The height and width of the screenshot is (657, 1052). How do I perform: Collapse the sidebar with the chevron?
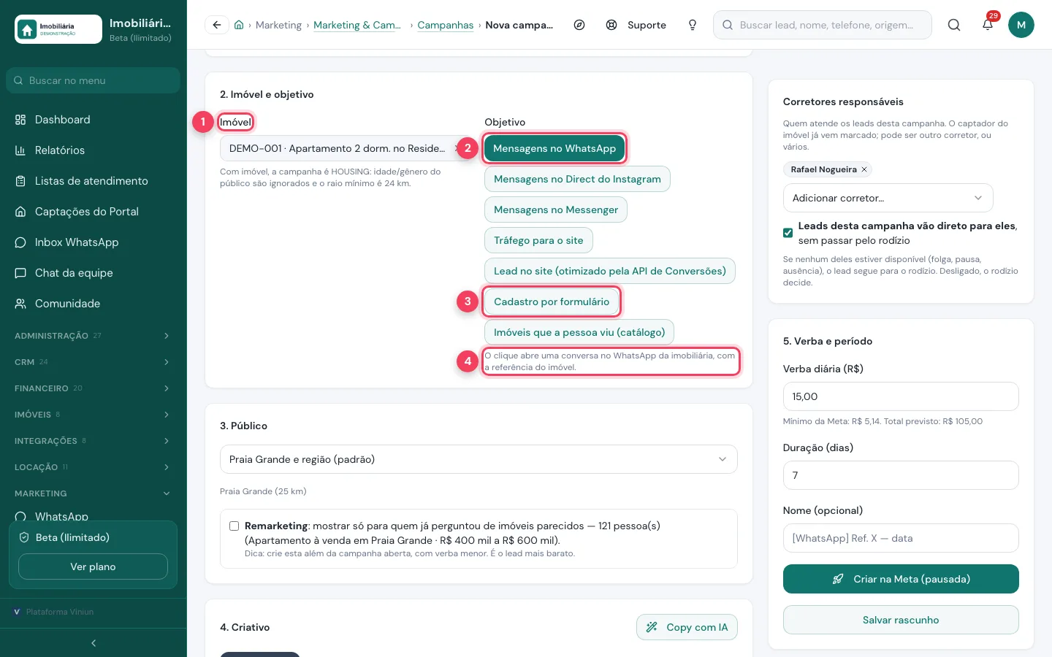94,643
